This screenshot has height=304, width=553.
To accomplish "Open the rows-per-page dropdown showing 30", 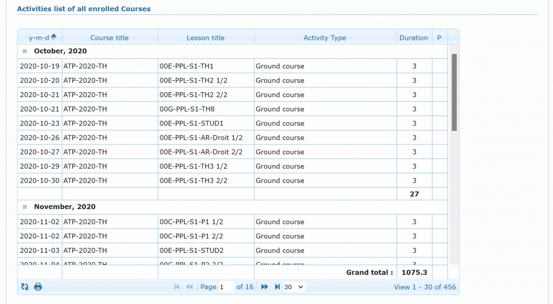I will click(294, 287).
